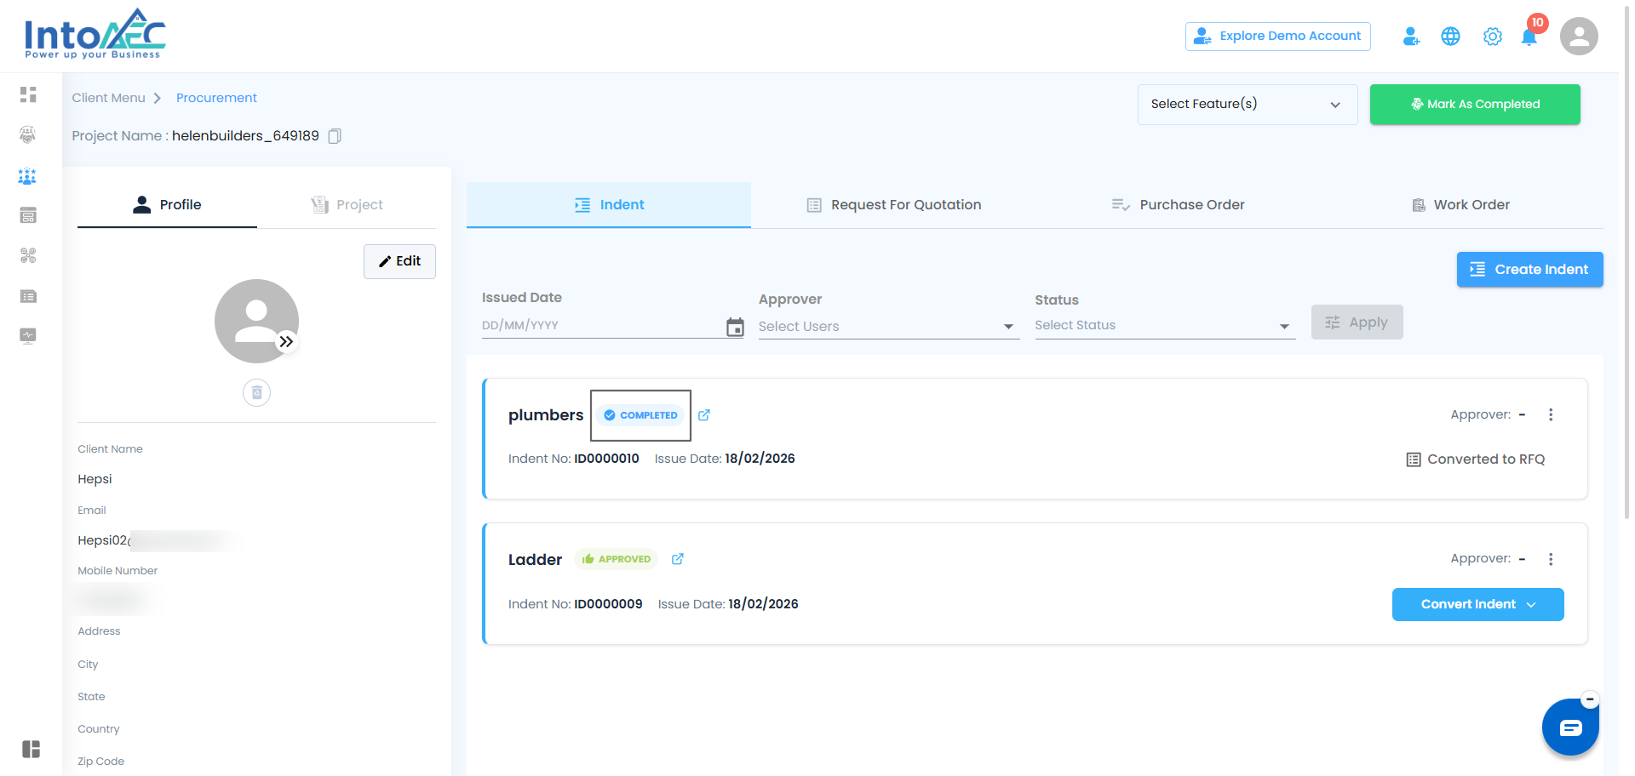
Task: Go to the Procurement breadcrumb link
Action: coord(216,98)
